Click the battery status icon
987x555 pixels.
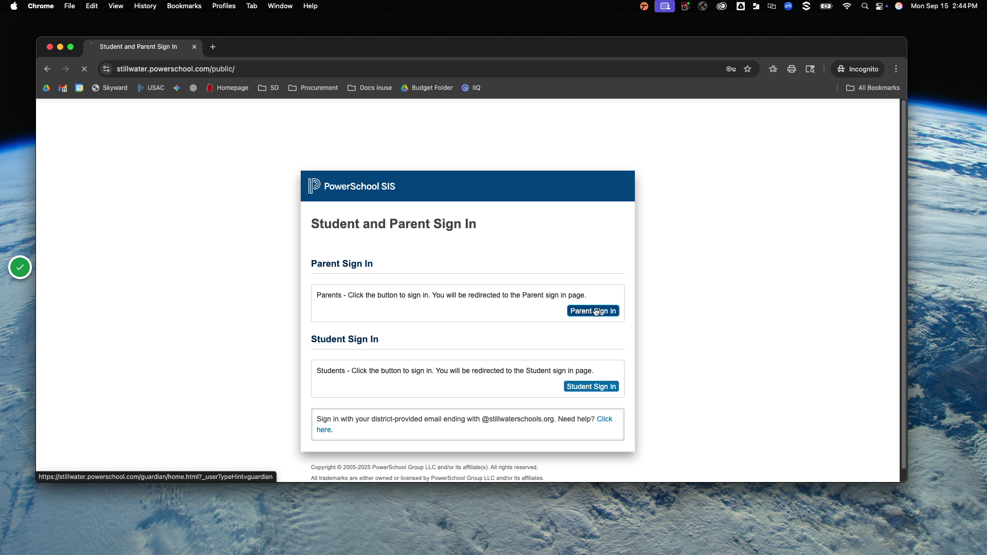click(x=826, y=6)
